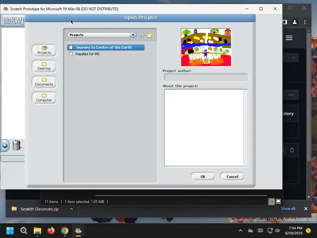This screenshot has width=317, height=238.
Task: Open clock showing 7:54 PM
Action: (x=294, y=231)
